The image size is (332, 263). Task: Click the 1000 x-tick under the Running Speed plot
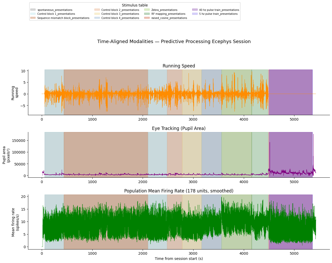tap(92, 119)
